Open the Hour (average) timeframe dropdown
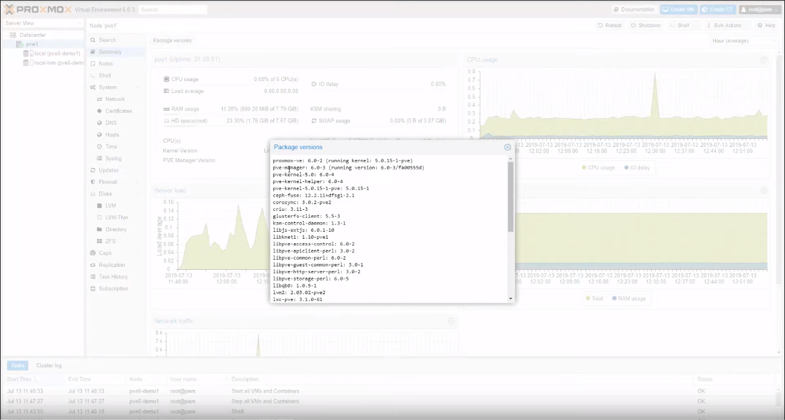 click(x=744, y=41)
